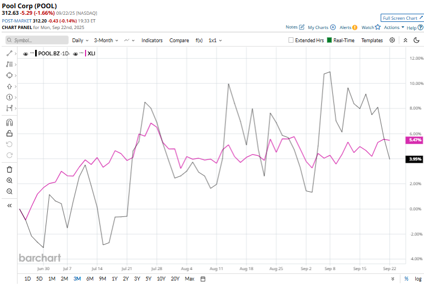Focus the Symbol search field
Image resolution: width=424 pixels, height=286 pixels.
point(37,40)
